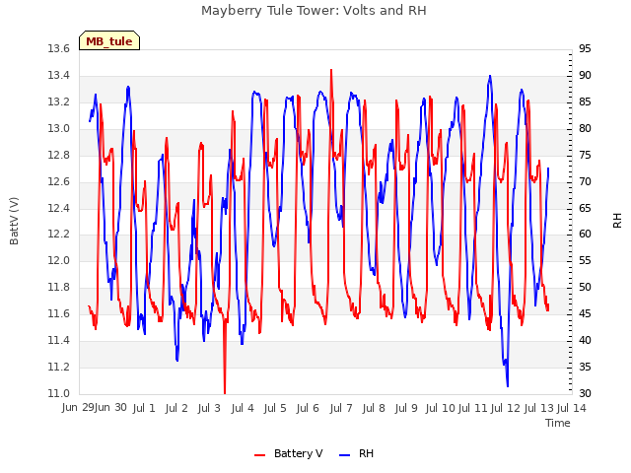The width and height of the screenshot is (631, 473).
Task: Click the Jul 12 date tick label
Action: pyautogui.click(x=506, y=408)
